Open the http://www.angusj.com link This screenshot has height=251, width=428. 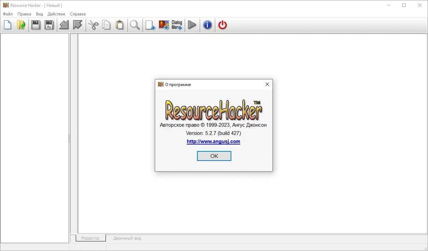(213, 141)
